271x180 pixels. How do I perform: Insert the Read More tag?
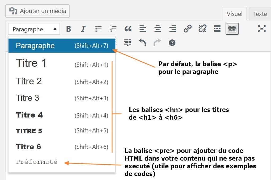pyautogui.click(x=217, y=28)
